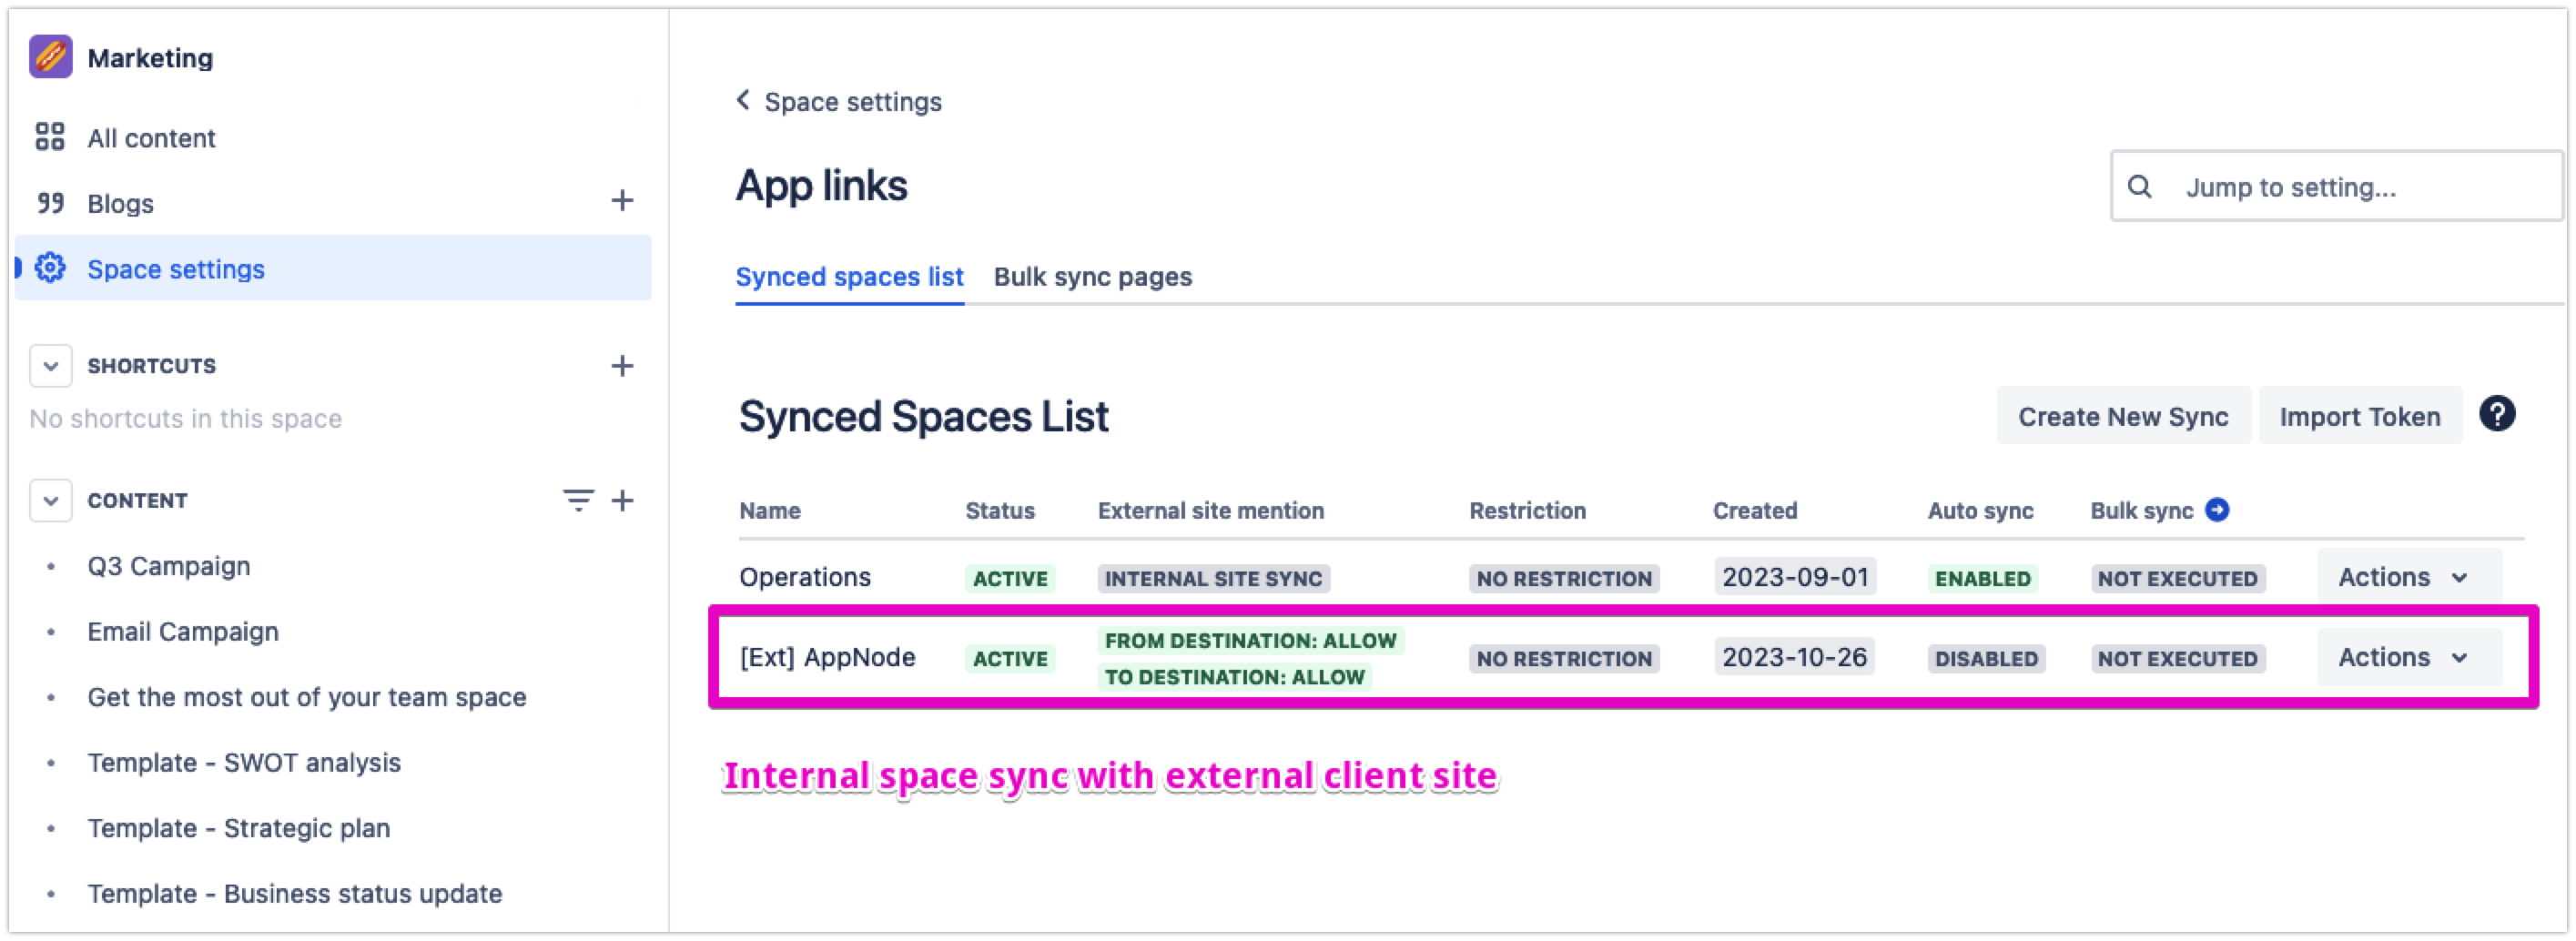Open Get the most out of your team space
The image size is (2576, 941).
(307, 697)
